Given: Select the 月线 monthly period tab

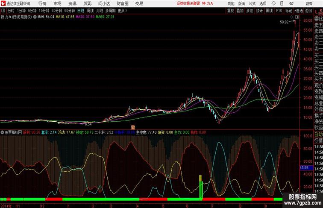Looking at the screenshot, I should (x=100, y=11).
